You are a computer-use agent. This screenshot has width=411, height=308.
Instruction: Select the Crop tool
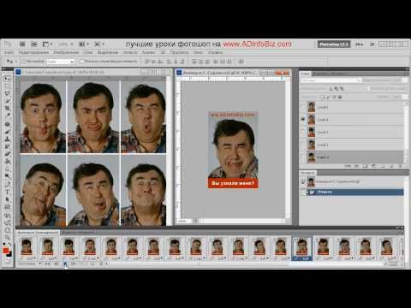[8, 109]
